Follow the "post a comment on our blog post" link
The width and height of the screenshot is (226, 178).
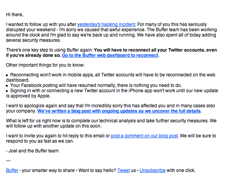click(x=144, y=136)
